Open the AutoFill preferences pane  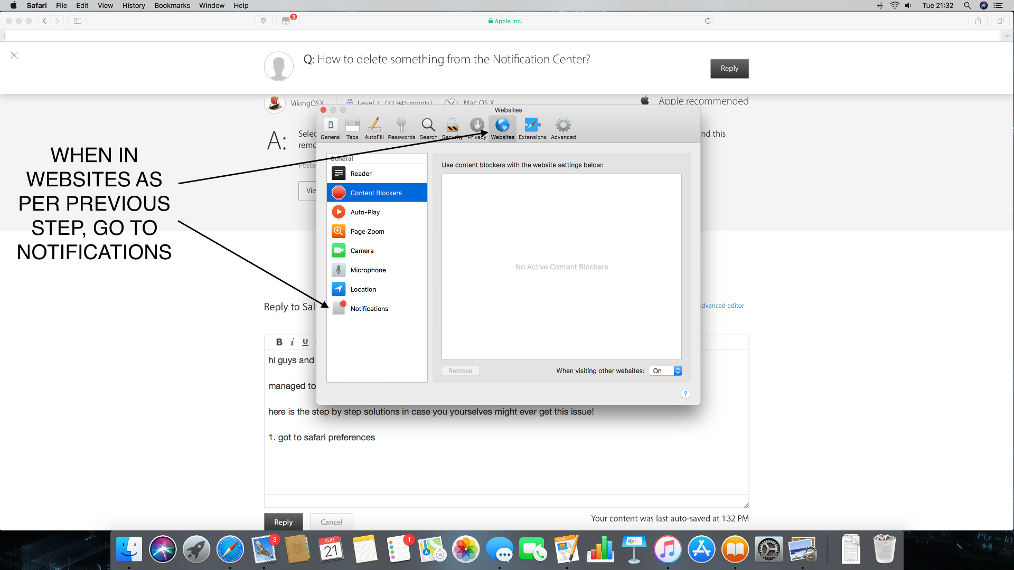[x=374, y=128]
